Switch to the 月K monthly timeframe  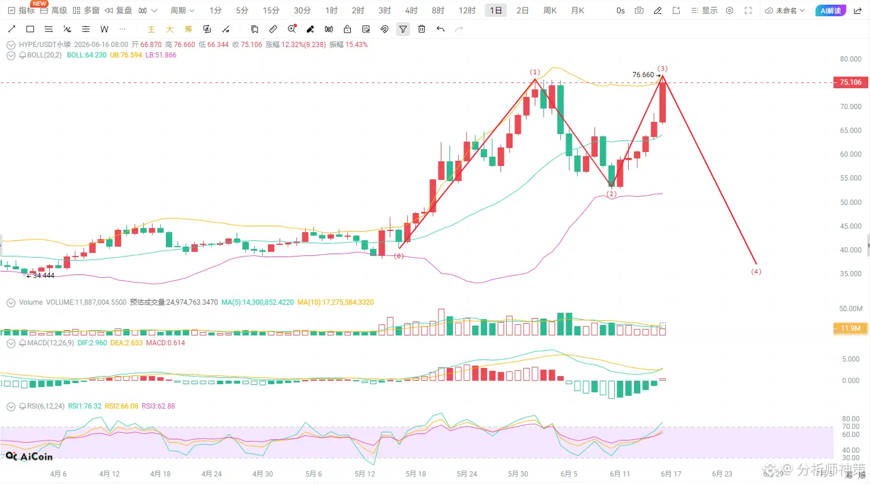click(578, 10)
